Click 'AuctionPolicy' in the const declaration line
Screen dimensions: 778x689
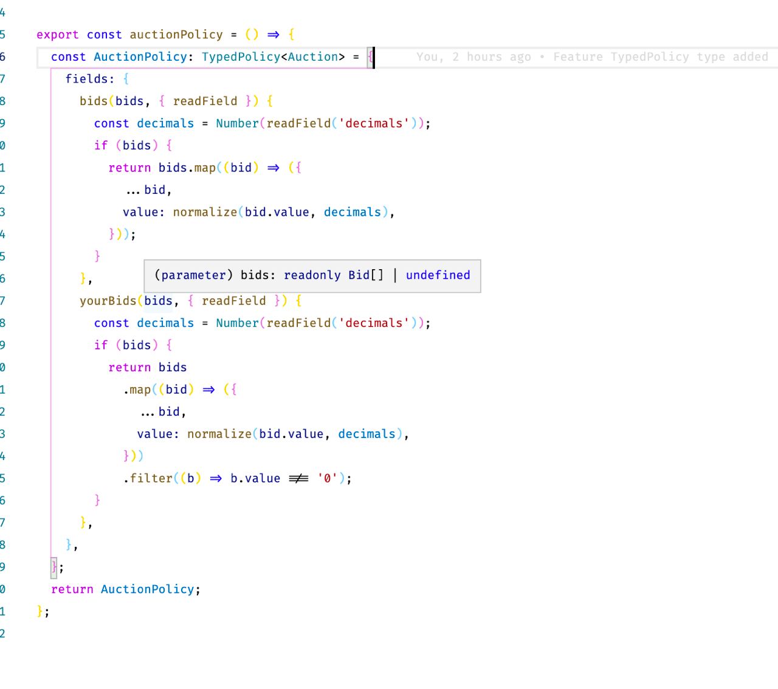coord(140,57)
